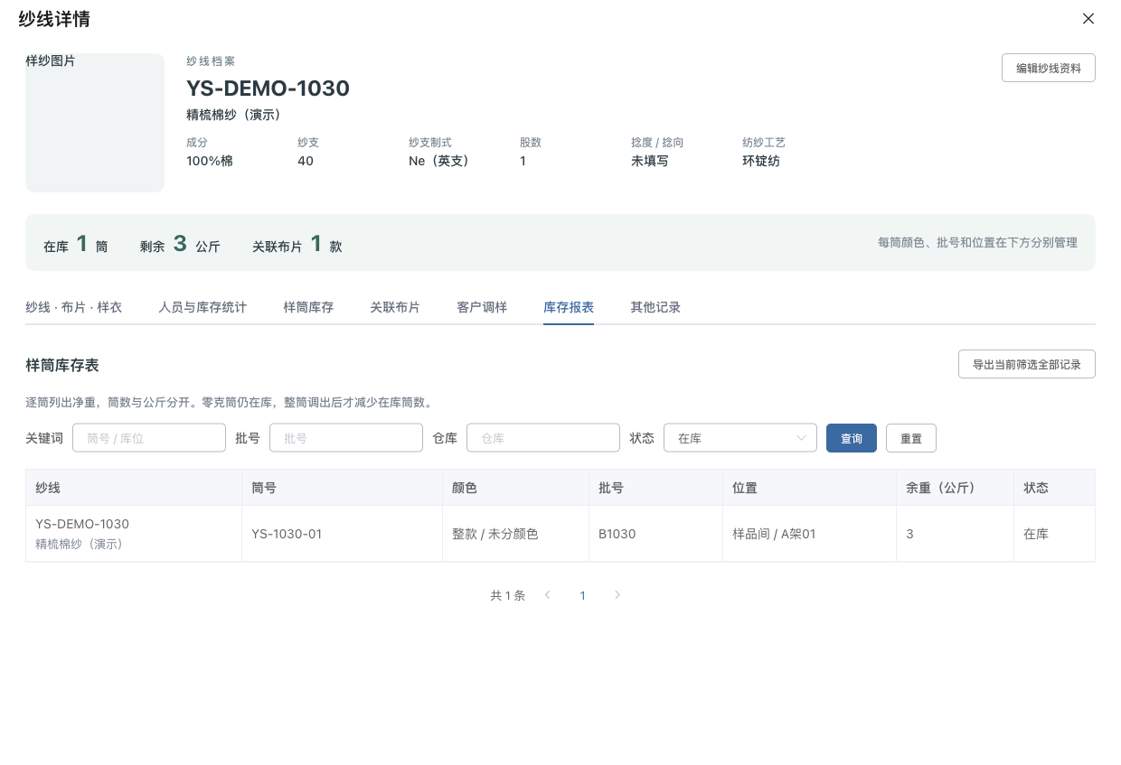Close the 纱线详情 dialog
The width and height of the screenshot is (1121, 765).
point(1088,19)
